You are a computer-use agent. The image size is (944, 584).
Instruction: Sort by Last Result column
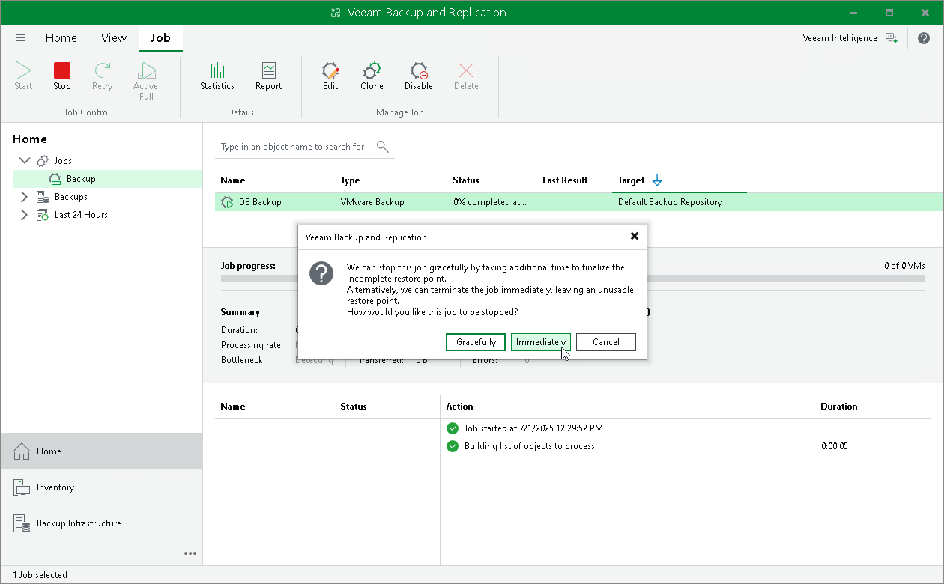pos(565,180)
